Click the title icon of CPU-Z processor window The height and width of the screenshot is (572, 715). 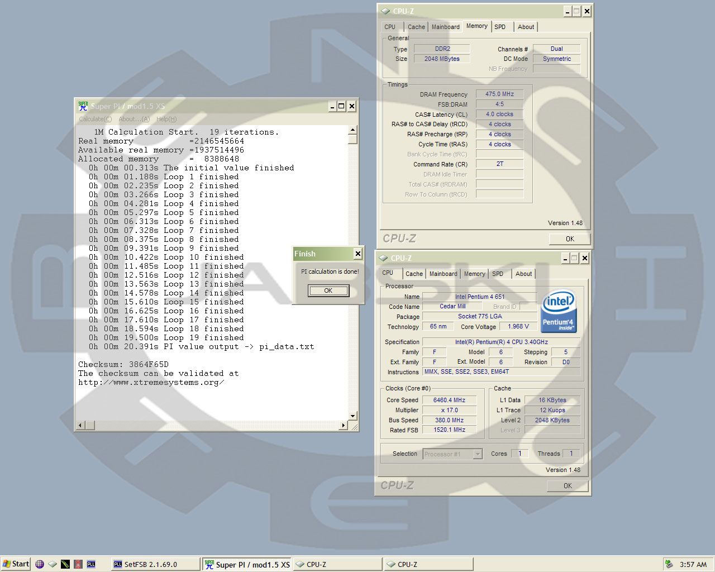click(383, 258)
